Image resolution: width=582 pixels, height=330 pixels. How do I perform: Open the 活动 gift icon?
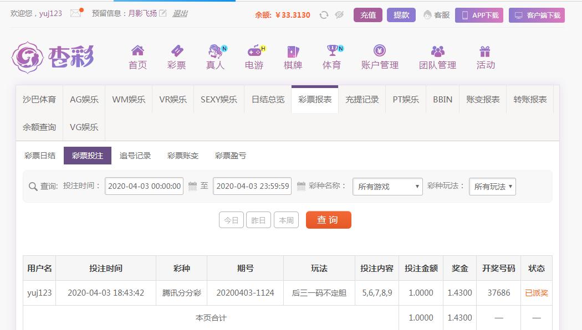click(x=485, y=51)
